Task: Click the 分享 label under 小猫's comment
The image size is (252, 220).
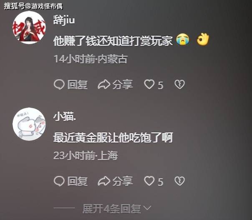Action: click(123, 181)
